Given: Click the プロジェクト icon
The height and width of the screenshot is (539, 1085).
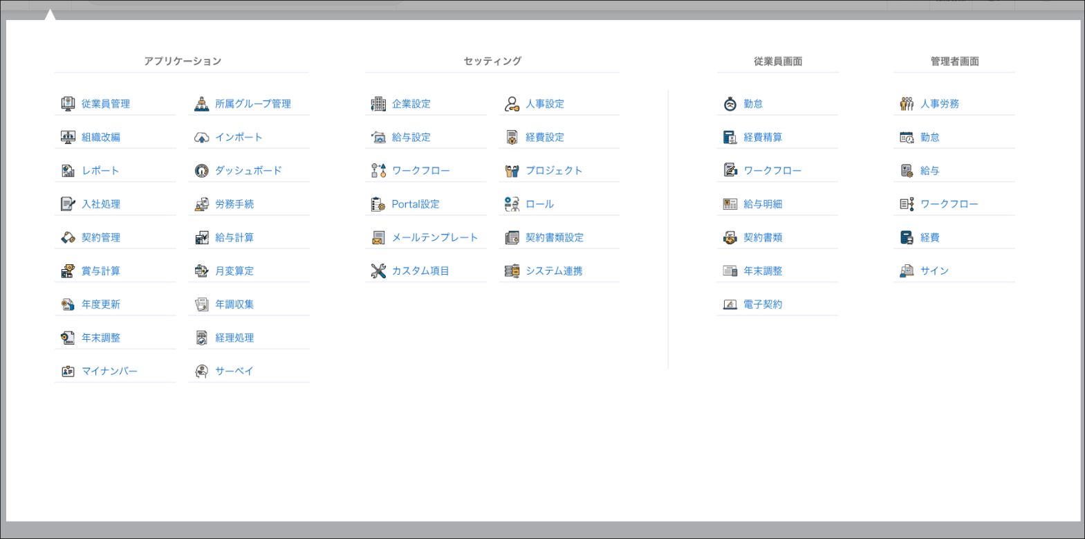Looking at the screenshot, I should pos(512,171).
